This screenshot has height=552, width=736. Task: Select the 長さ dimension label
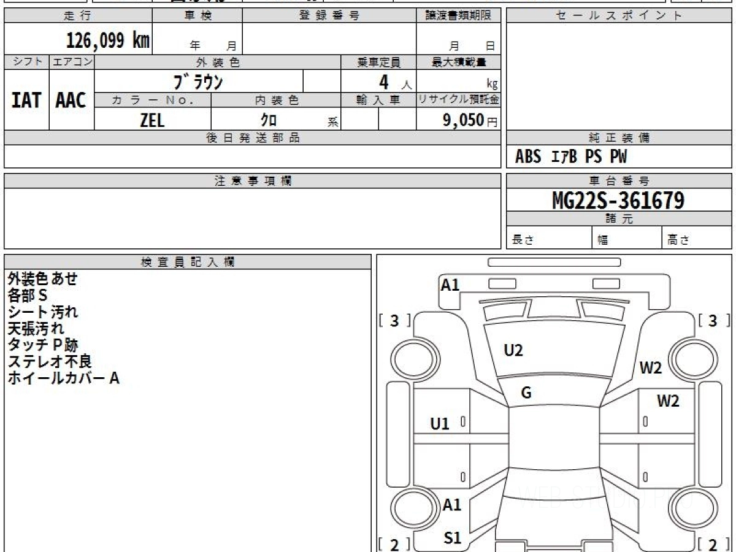[522, 240]
